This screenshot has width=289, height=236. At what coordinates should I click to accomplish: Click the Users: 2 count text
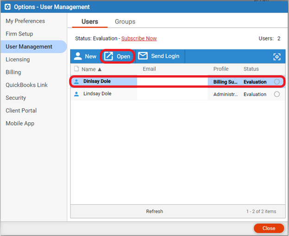point(269,38)
